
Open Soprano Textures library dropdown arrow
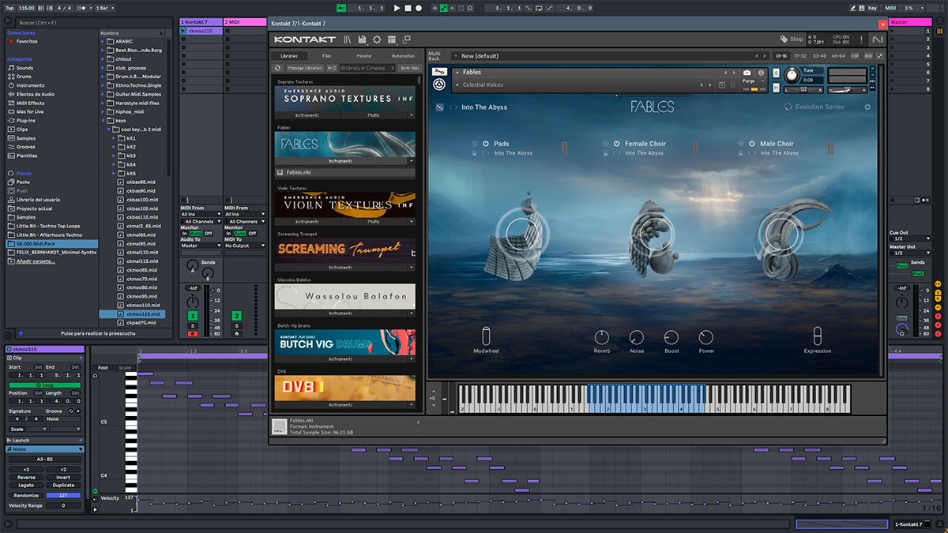click(x=412, y=115)
